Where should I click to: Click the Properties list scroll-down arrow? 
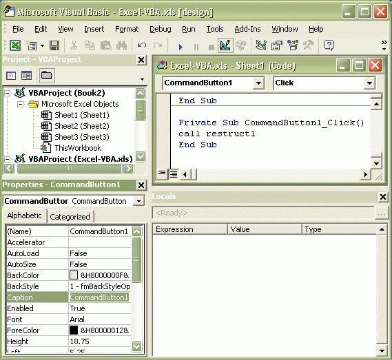click(x=136, y=346)
